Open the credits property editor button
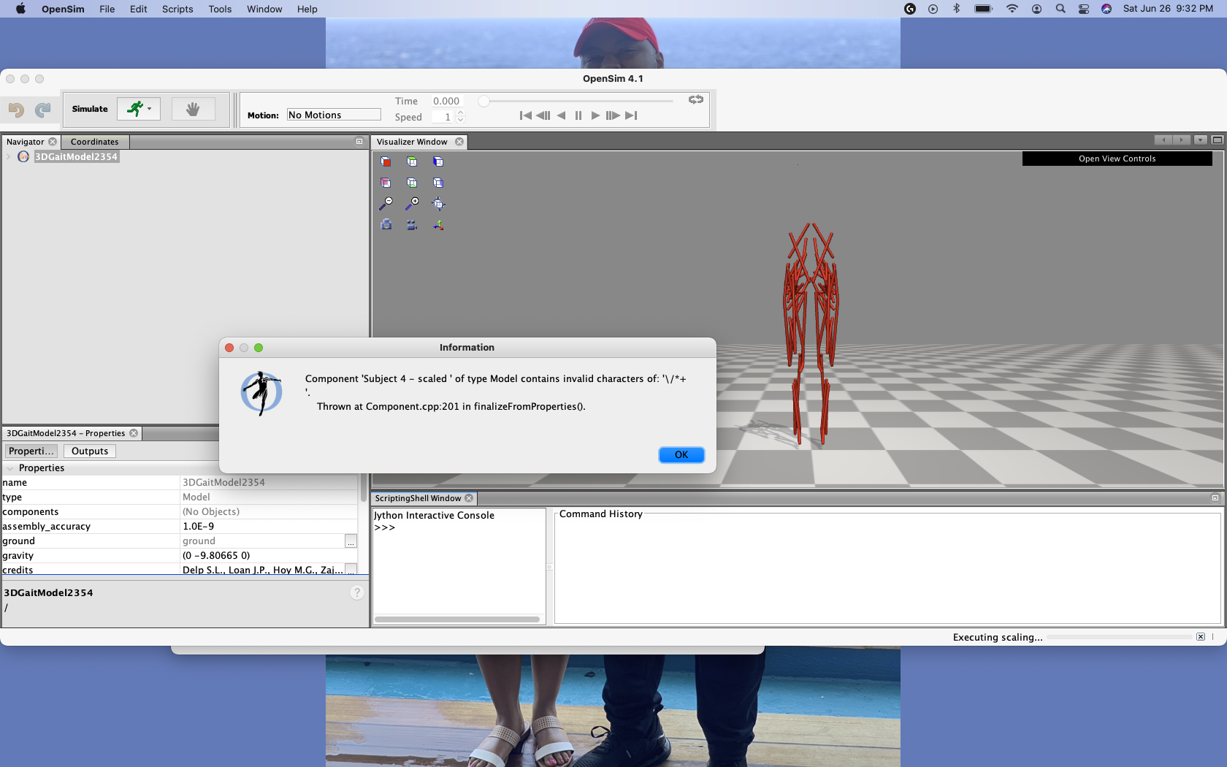Image resolution: width=1227 pixels, height=767 pixels. coord(351,570)
